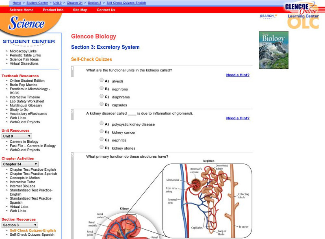Image resolution: width=325 pixels, height=239 pixels.
Task: Select answer B nephrons
Action: 101,88
